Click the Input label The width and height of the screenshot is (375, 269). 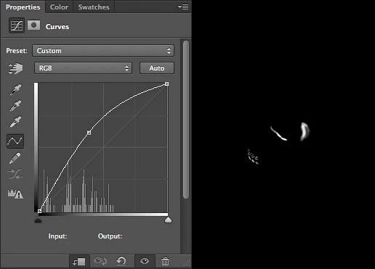[x=57, y=236]
